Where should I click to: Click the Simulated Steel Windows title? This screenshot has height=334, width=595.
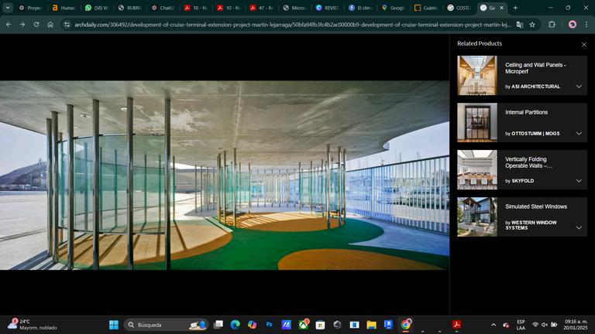click(x=536, y=206)
